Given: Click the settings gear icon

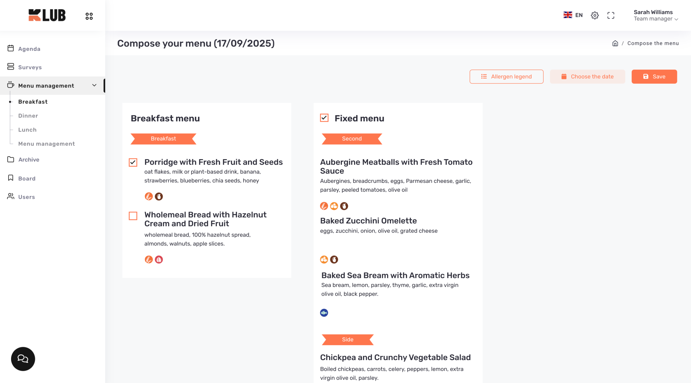Looking at the screenshot, I should tap(595, 15).
